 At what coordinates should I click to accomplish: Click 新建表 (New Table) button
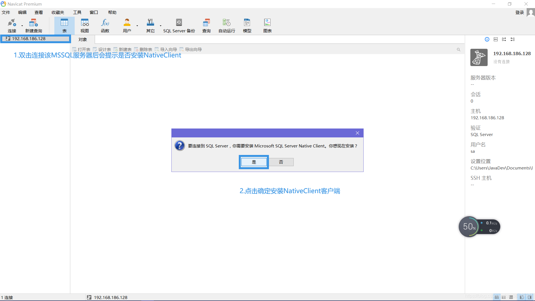[x=123, y=50]
